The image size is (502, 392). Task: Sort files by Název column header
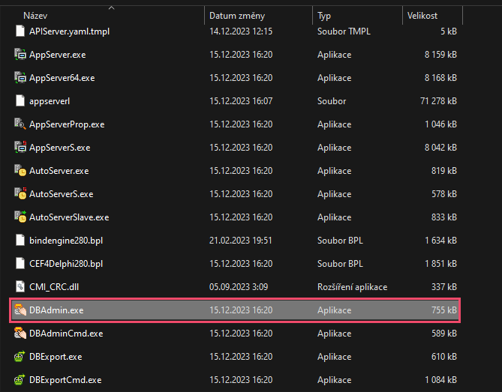[x=38, y=15]
